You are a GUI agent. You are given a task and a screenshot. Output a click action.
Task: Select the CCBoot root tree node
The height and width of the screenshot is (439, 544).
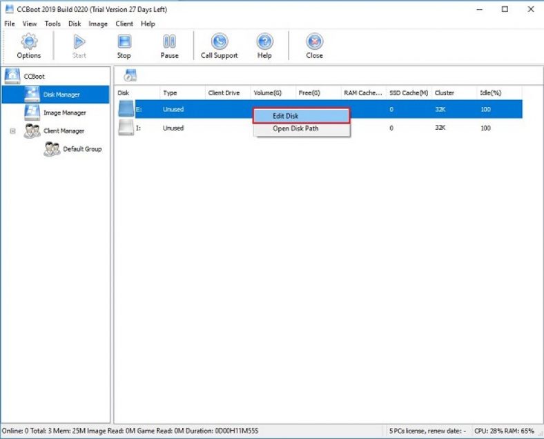click(34, 76)
